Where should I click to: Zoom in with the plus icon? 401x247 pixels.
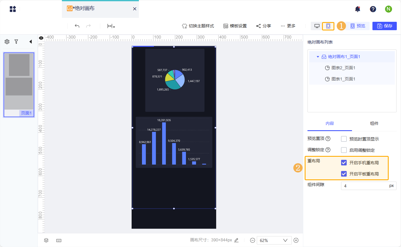point(296,240)
